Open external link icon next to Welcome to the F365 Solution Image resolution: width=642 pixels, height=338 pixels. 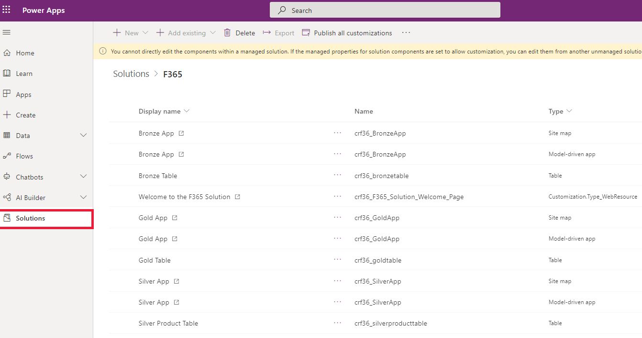(237, 197)
